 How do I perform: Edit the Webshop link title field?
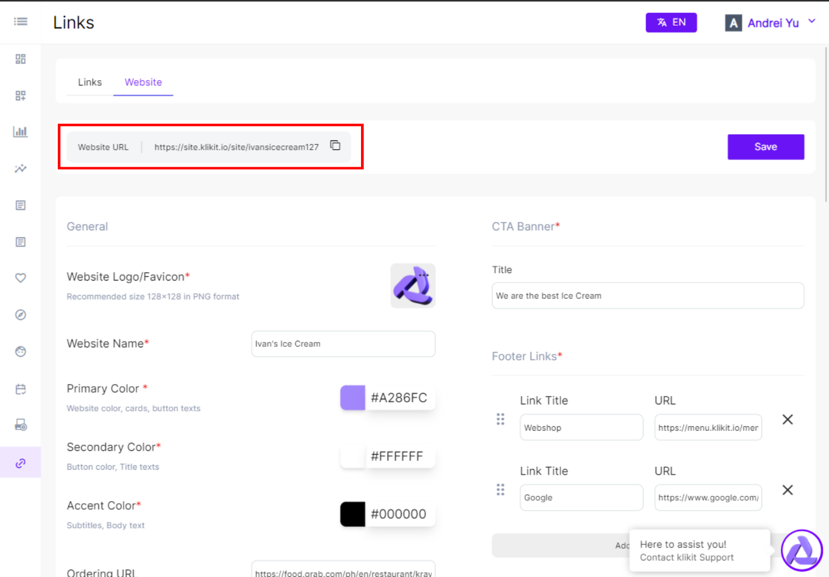pyautogui.click(x=581, y=427)
